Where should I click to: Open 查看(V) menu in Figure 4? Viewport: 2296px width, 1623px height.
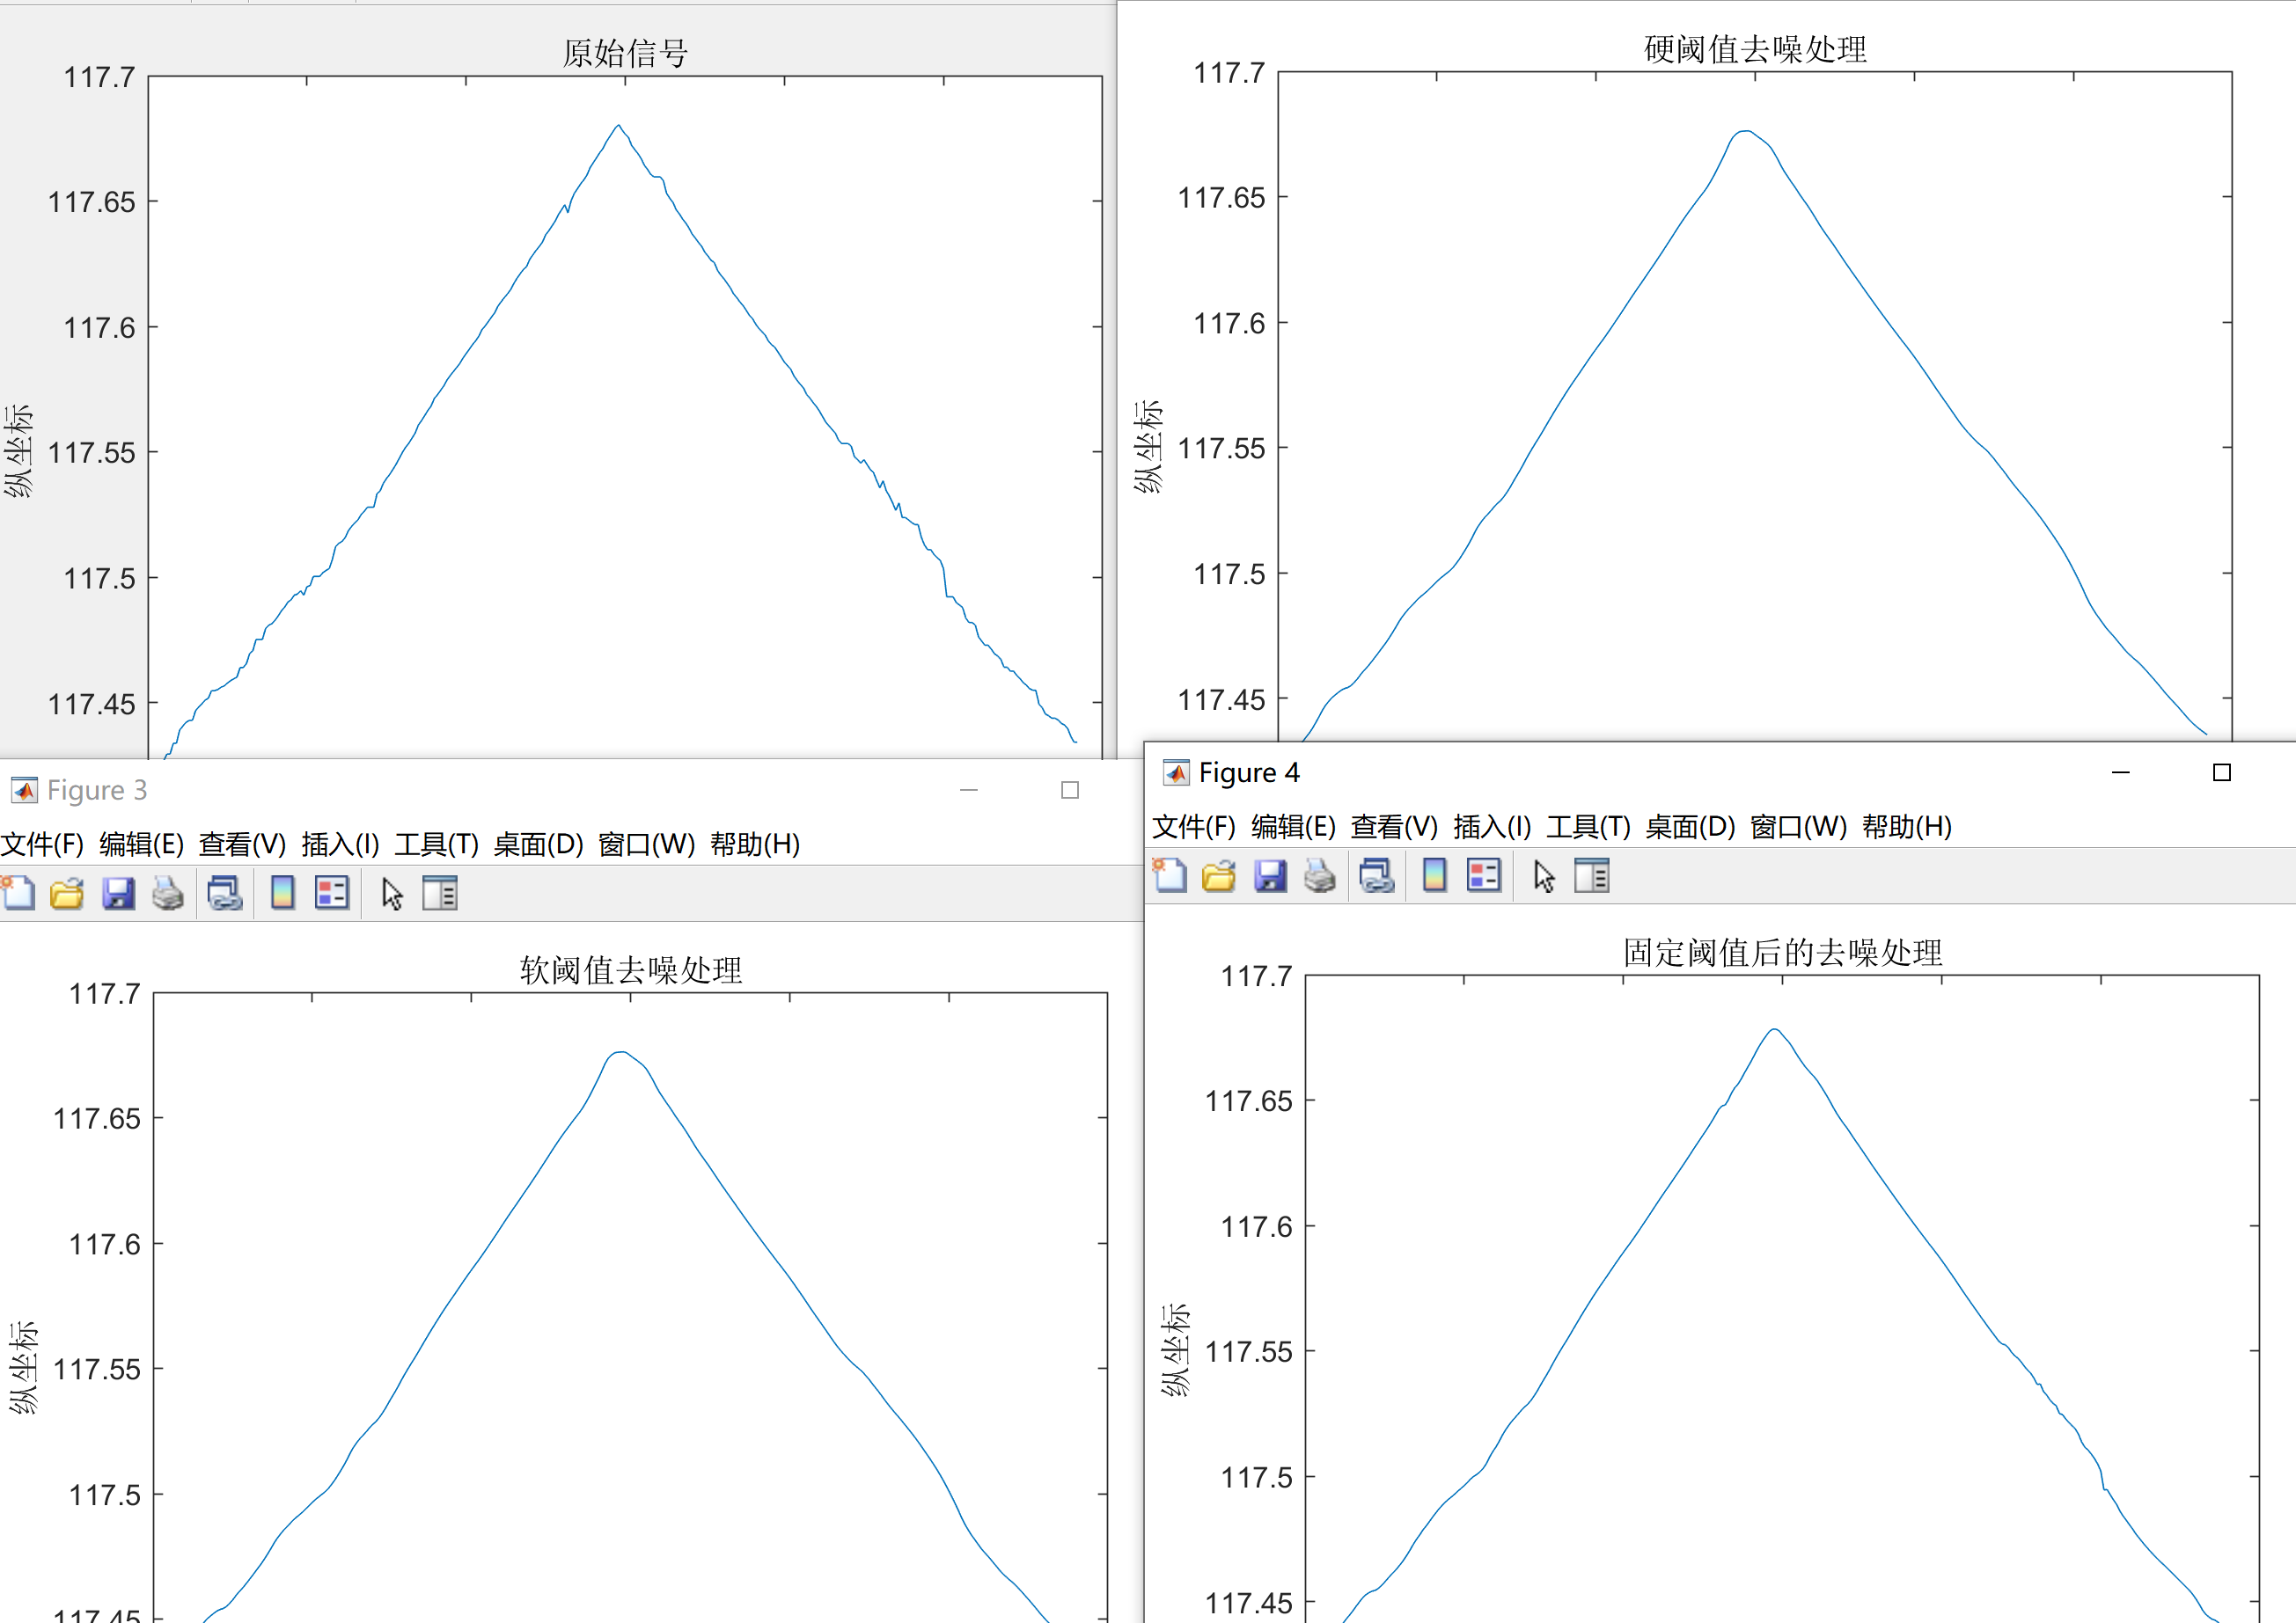point(1394,827)
